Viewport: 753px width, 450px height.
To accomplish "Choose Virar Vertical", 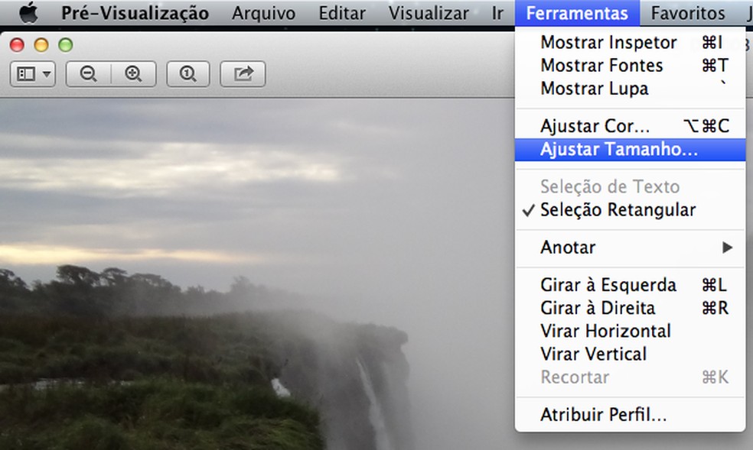I will (630, 354).
